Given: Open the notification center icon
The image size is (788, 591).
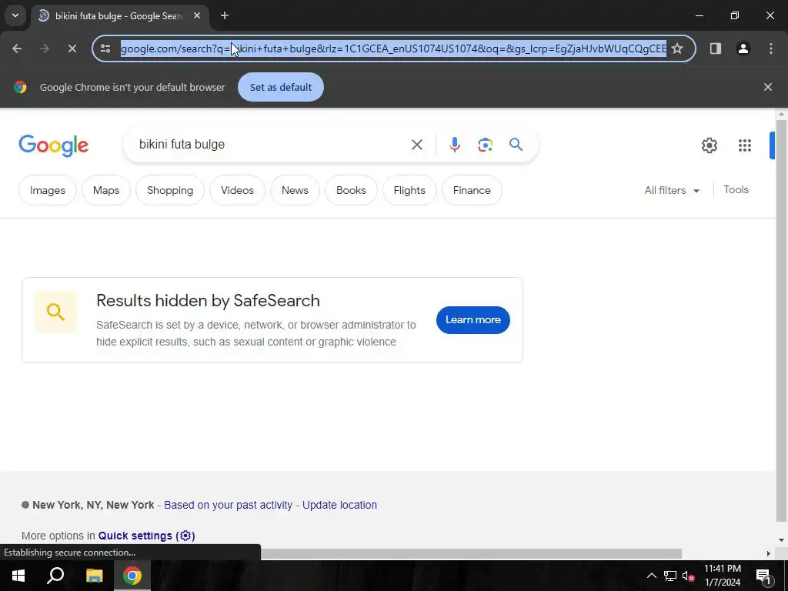Looking at the screenshot, I should click(763, 576).
